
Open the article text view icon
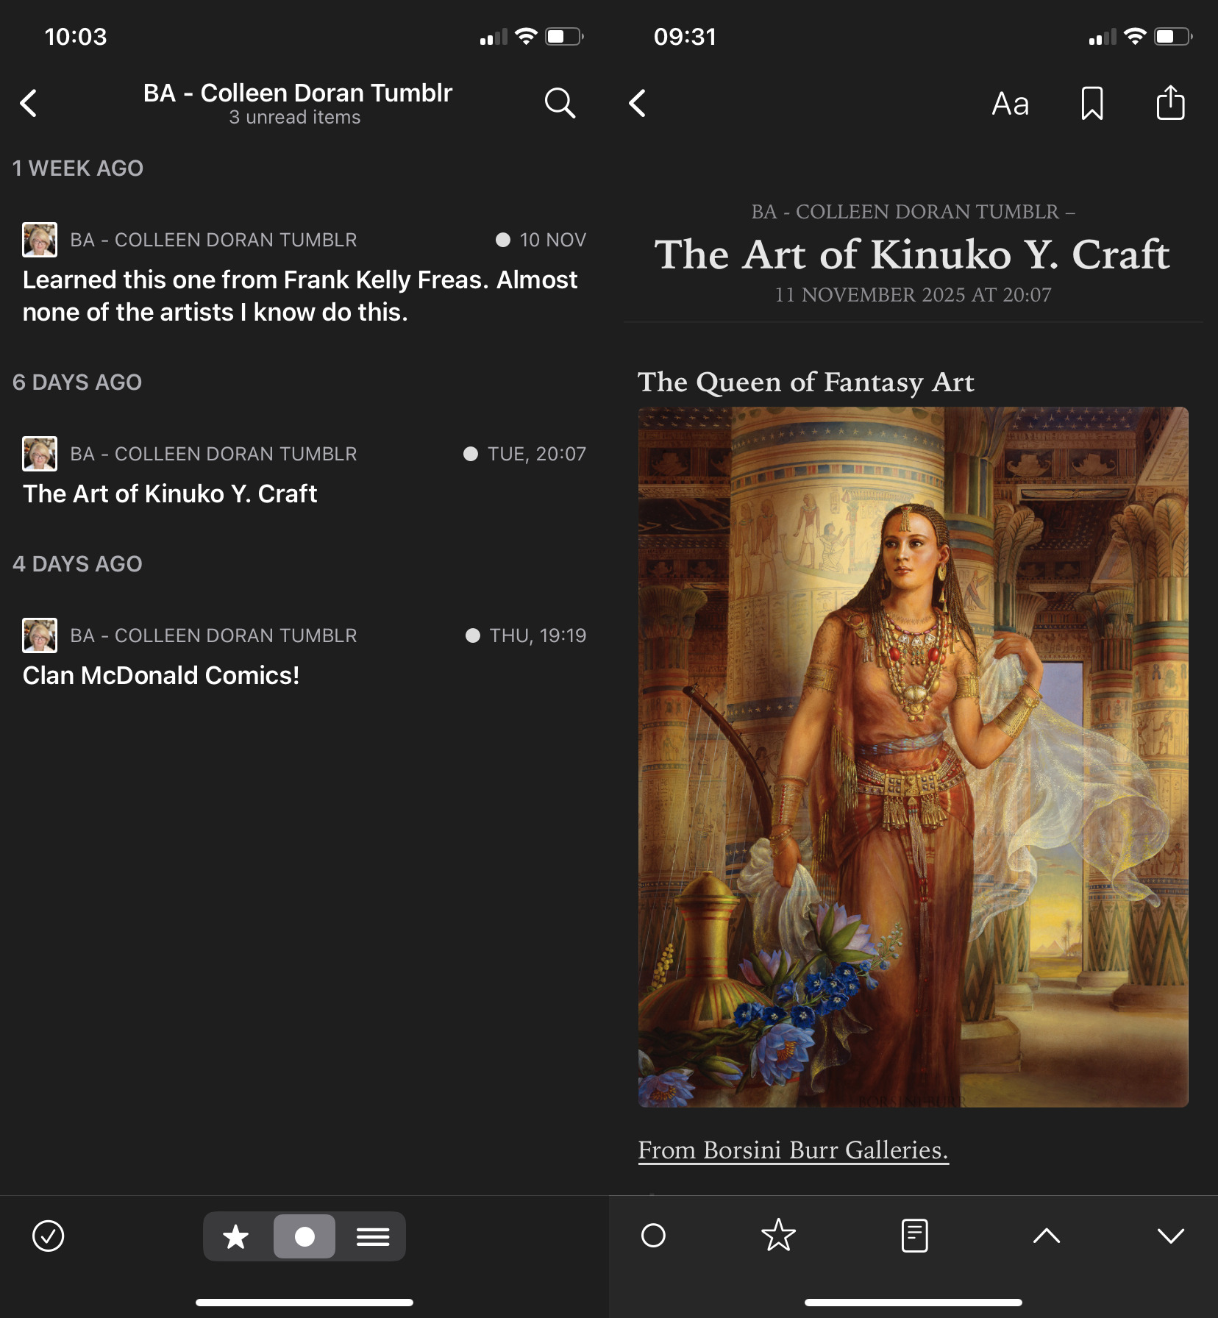913,1236
